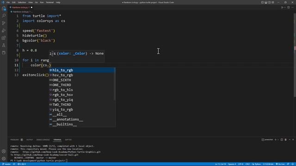Toggle the secondary side bar layout icon
296x166 pixels.
point(269,2)
